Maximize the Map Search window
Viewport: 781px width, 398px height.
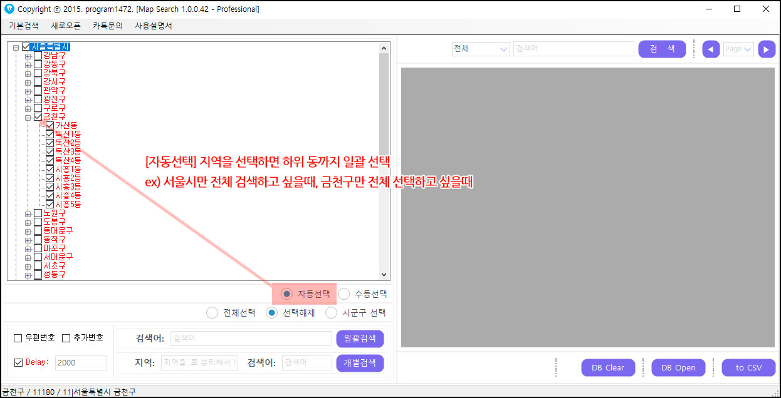tap(737, 9)
